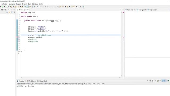Maximize the editor area

[x=123, y=10]
